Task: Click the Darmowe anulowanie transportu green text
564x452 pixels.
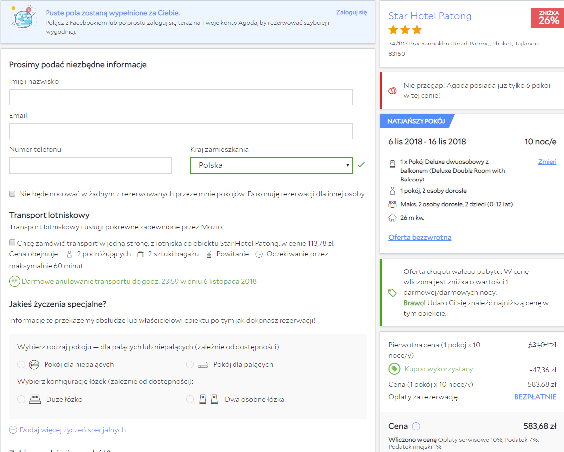Action: 139,281
